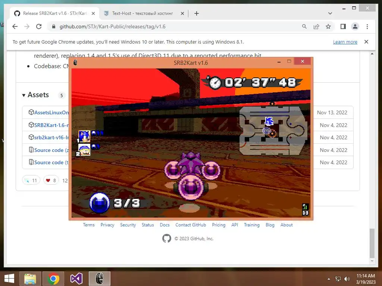The height and width of the screenshot is (286, 382).
Task: Open the Pricing footer link
Action: pyautogui.click(x=219, y=225)
